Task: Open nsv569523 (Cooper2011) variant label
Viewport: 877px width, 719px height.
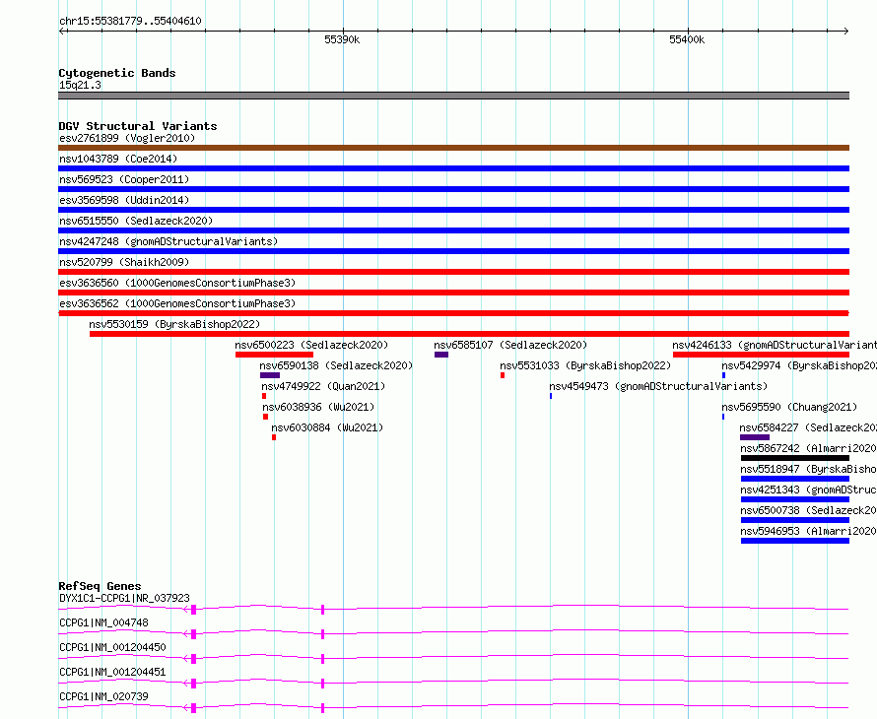Action: point(124,179)
